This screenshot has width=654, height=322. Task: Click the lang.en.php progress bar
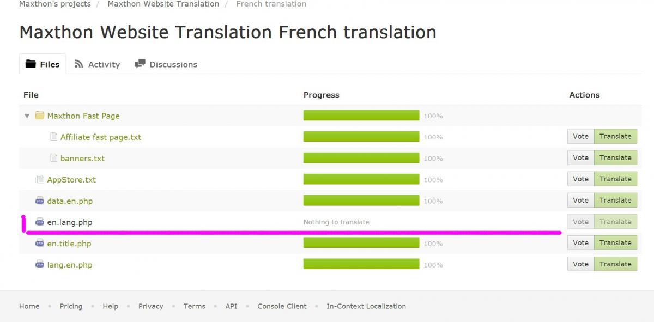[361, 264]
